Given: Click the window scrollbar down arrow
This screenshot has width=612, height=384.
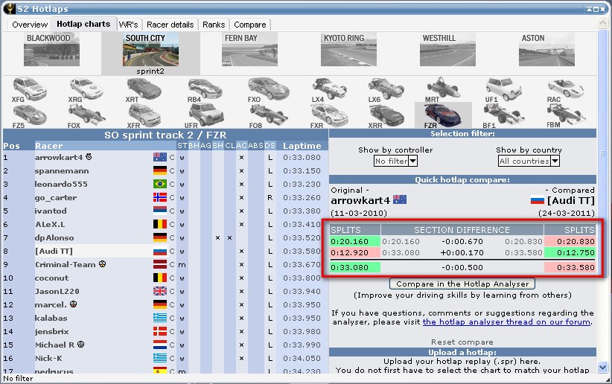Looking at the screenshot, I should pyautogui.click(x=602, y=367).
